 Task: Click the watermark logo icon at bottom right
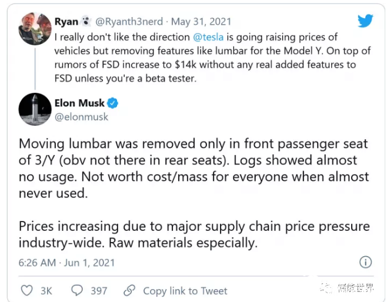pos(326,288)
